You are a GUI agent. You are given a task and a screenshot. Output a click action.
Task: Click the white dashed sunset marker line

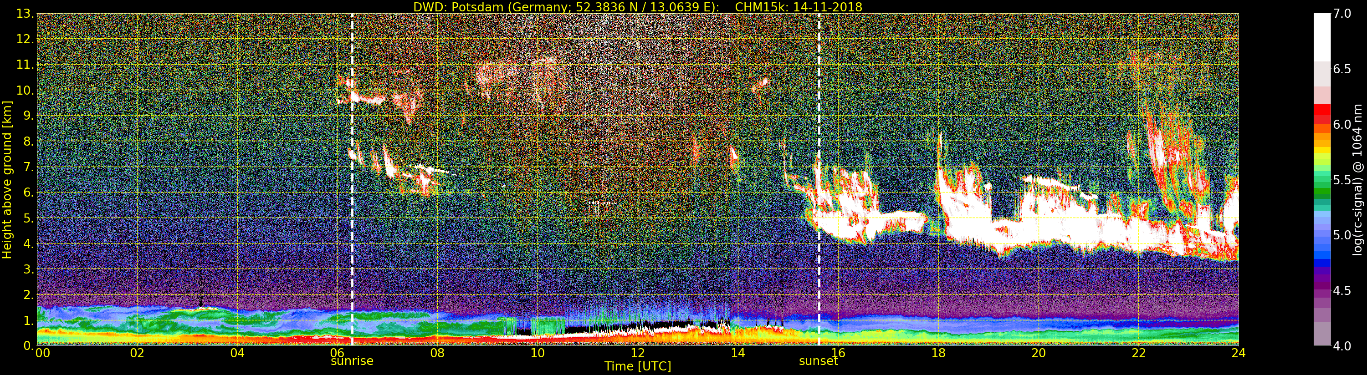click(819, 179)
